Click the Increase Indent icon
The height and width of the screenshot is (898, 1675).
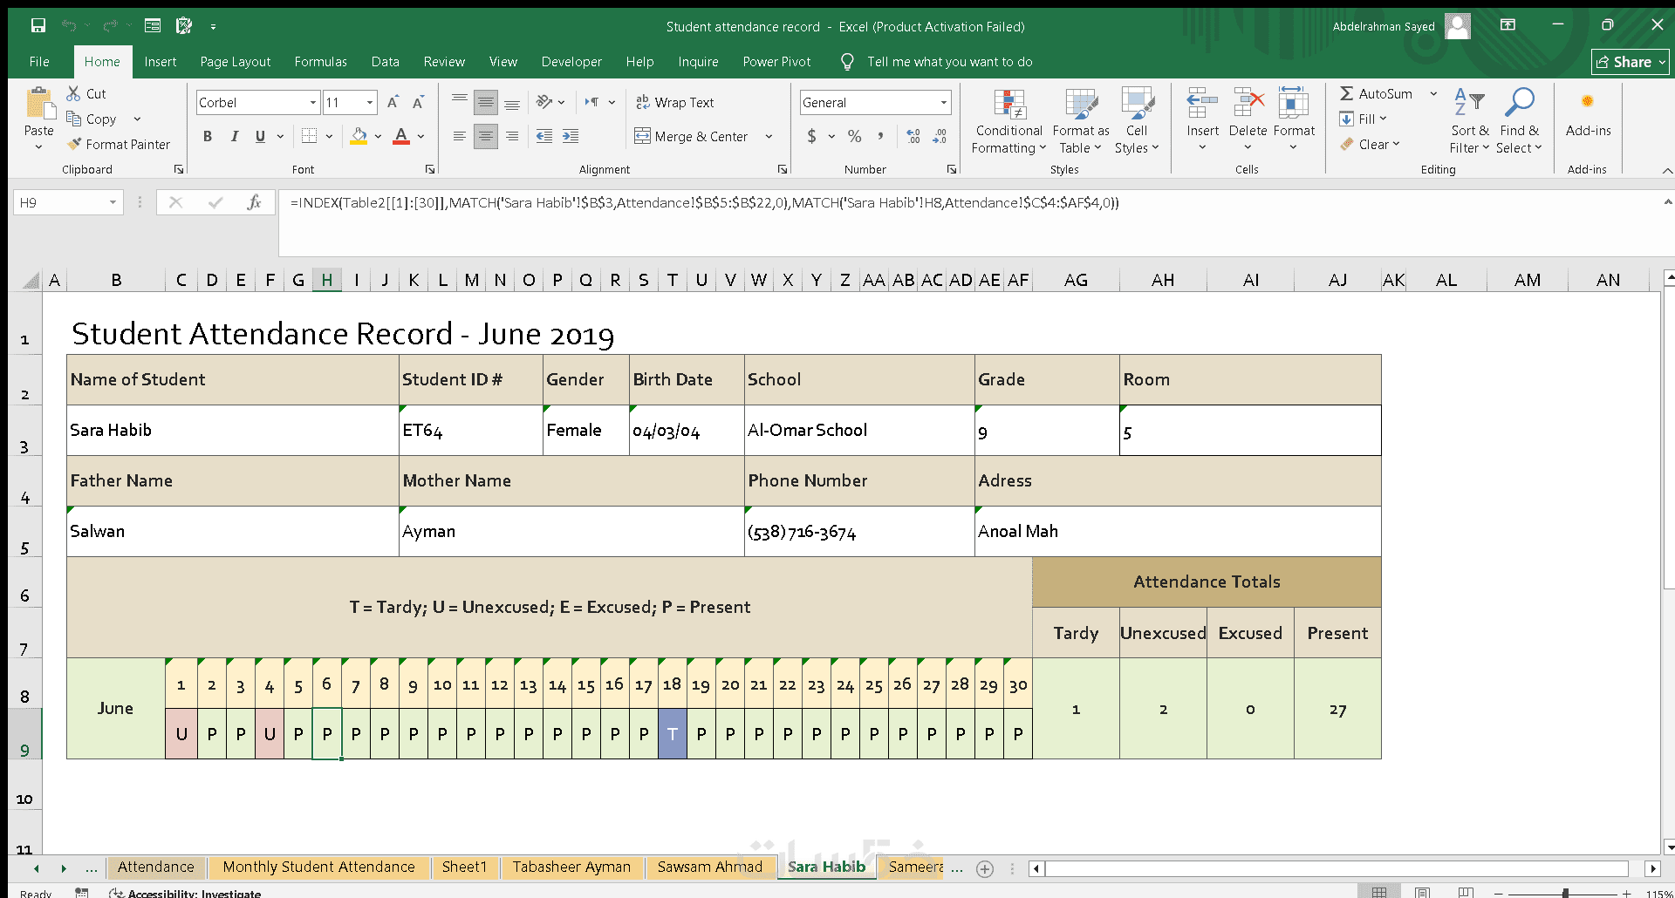(x=571, y=136)
